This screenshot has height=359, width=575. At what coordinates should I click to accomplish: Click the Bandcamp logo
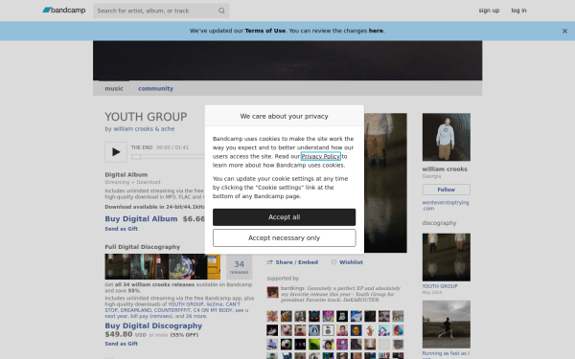[64, 11]
